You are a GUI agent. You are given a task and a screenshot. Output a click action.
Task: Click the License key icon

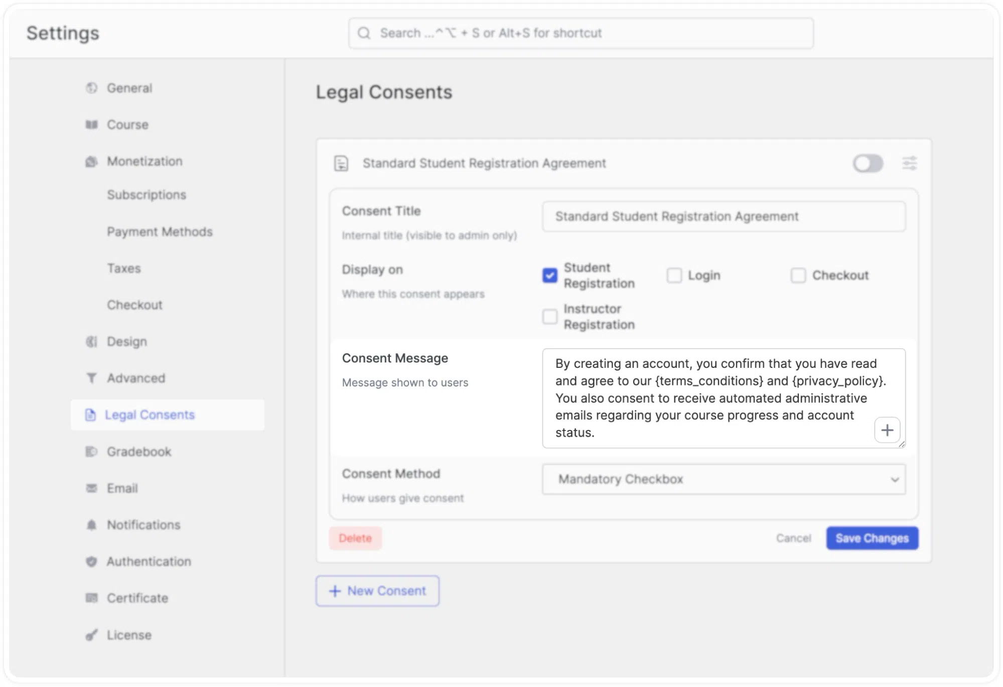pos(91,635)
